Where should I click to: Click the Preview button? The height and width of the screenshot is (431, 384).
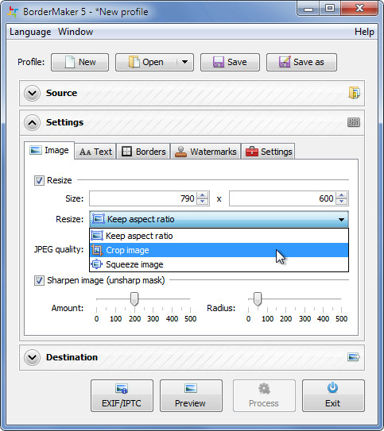pyautogui.click(x=191, y=395)
